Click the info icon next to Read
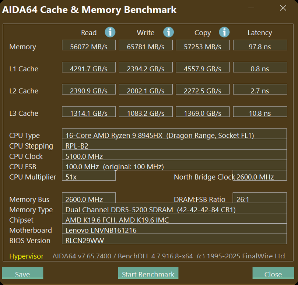 pos(110,32)
